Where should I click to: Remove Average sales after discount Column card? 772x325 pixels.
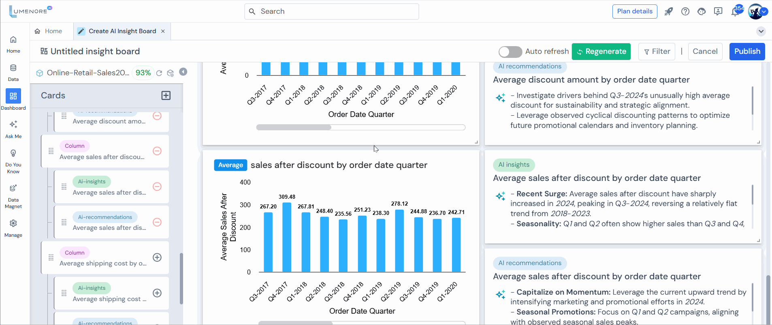coord(157,151)
